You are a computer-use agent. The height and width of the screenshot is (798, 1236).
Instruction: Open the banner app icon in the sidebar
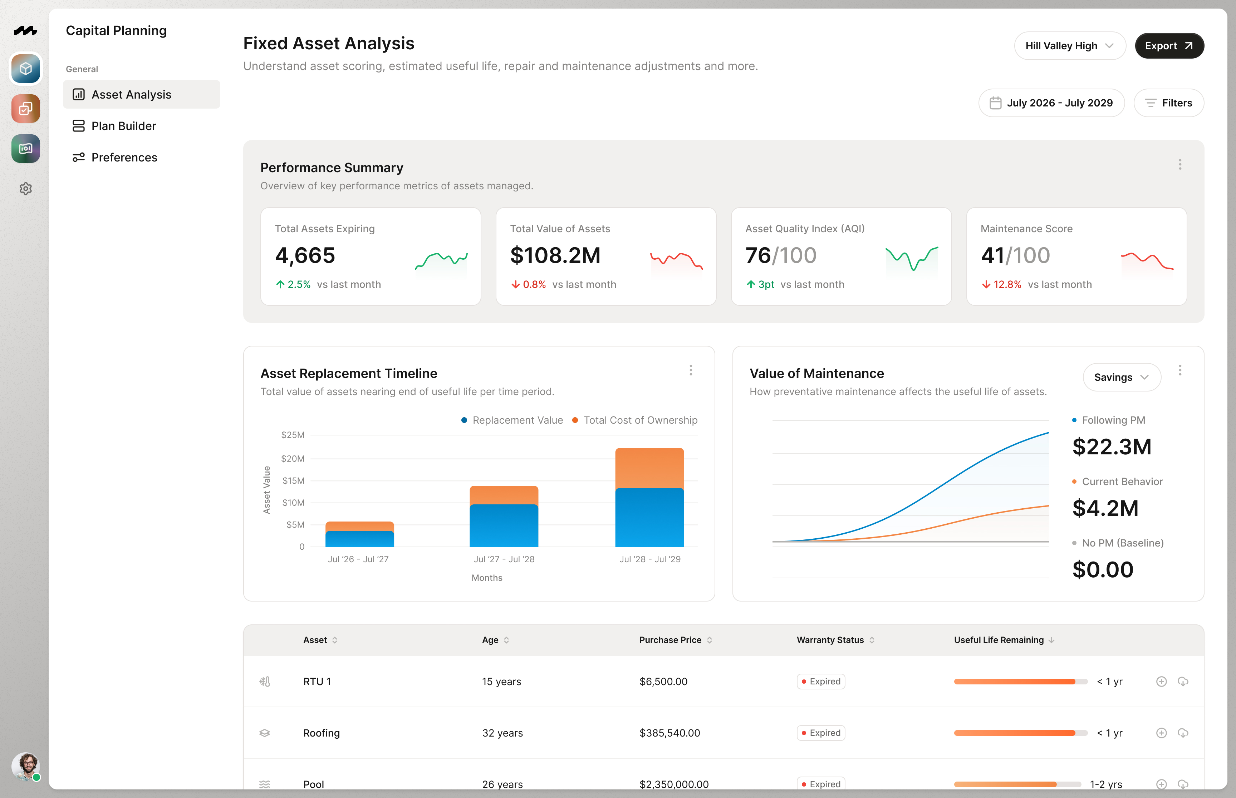click(25, 149)
